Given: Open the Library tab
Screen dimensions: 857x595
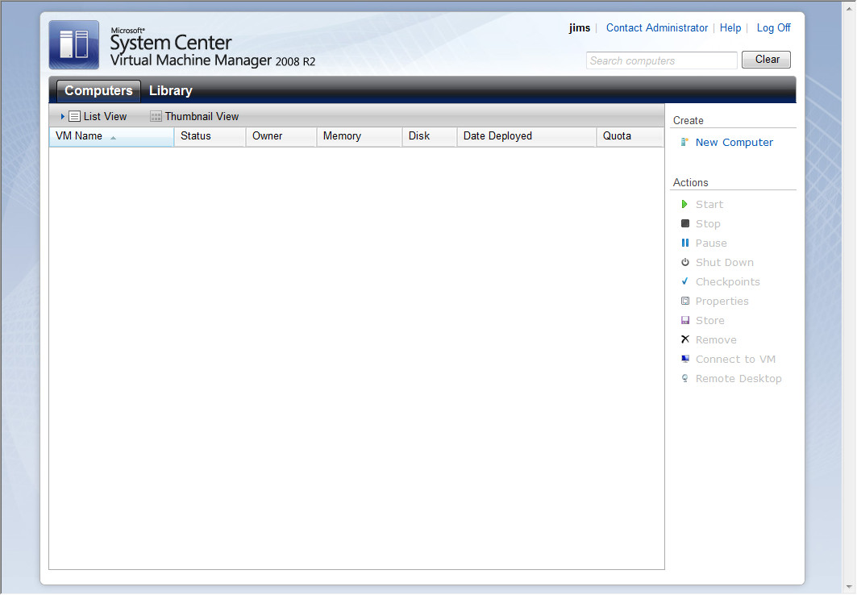Looking at the screenshot, I should (x=170, y=91).
